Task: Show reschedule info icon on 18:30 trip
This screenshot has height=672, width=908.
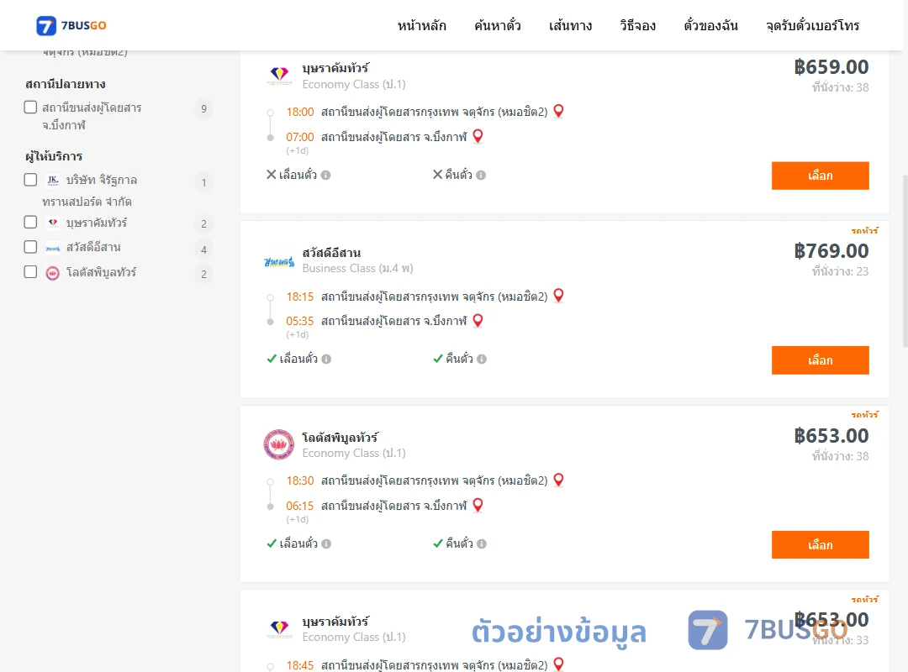Action: click(326, 543)
